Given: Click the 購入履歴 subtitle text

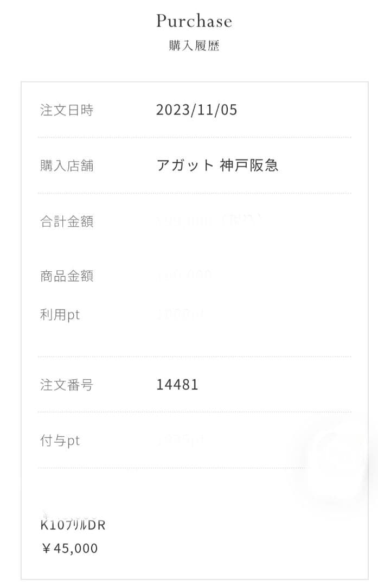Looking at the screenshot, I should point(194,46).
